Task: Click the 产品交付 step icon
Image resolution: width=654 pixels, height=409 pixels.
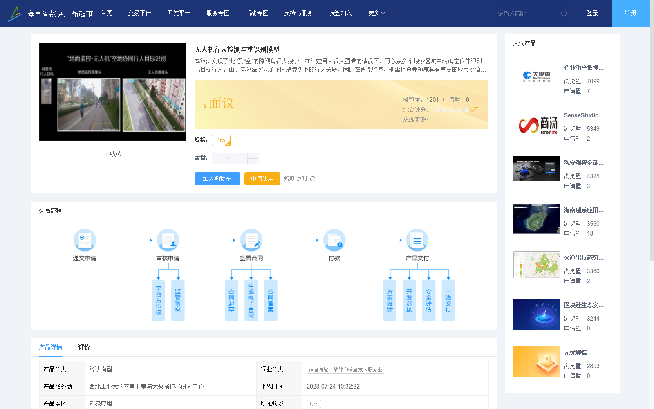Action: (x=417, y=240)
